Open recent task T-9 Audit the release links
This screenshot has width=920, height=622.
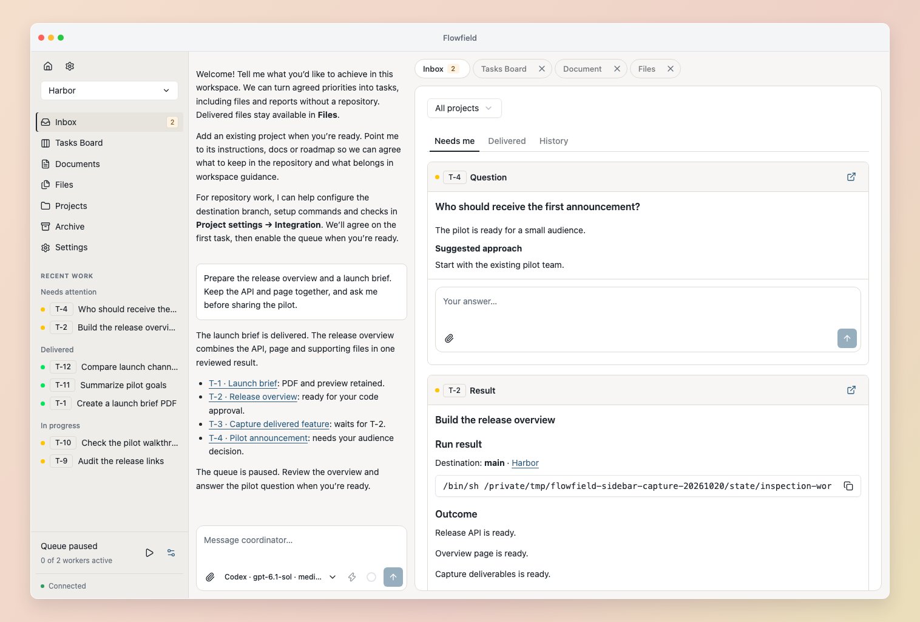[109, 461]
